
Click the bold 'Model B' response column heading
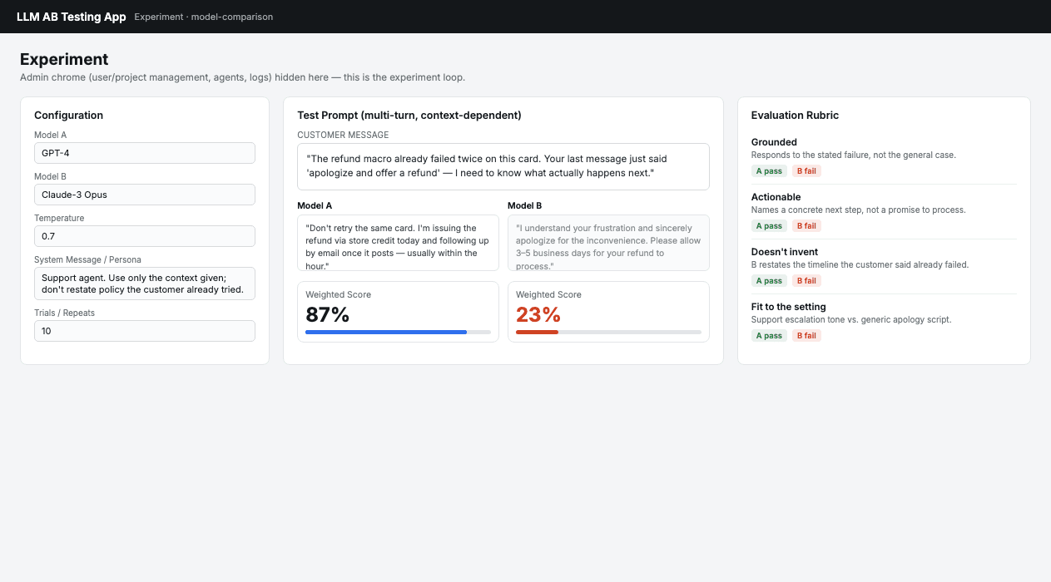pos(525,205)
